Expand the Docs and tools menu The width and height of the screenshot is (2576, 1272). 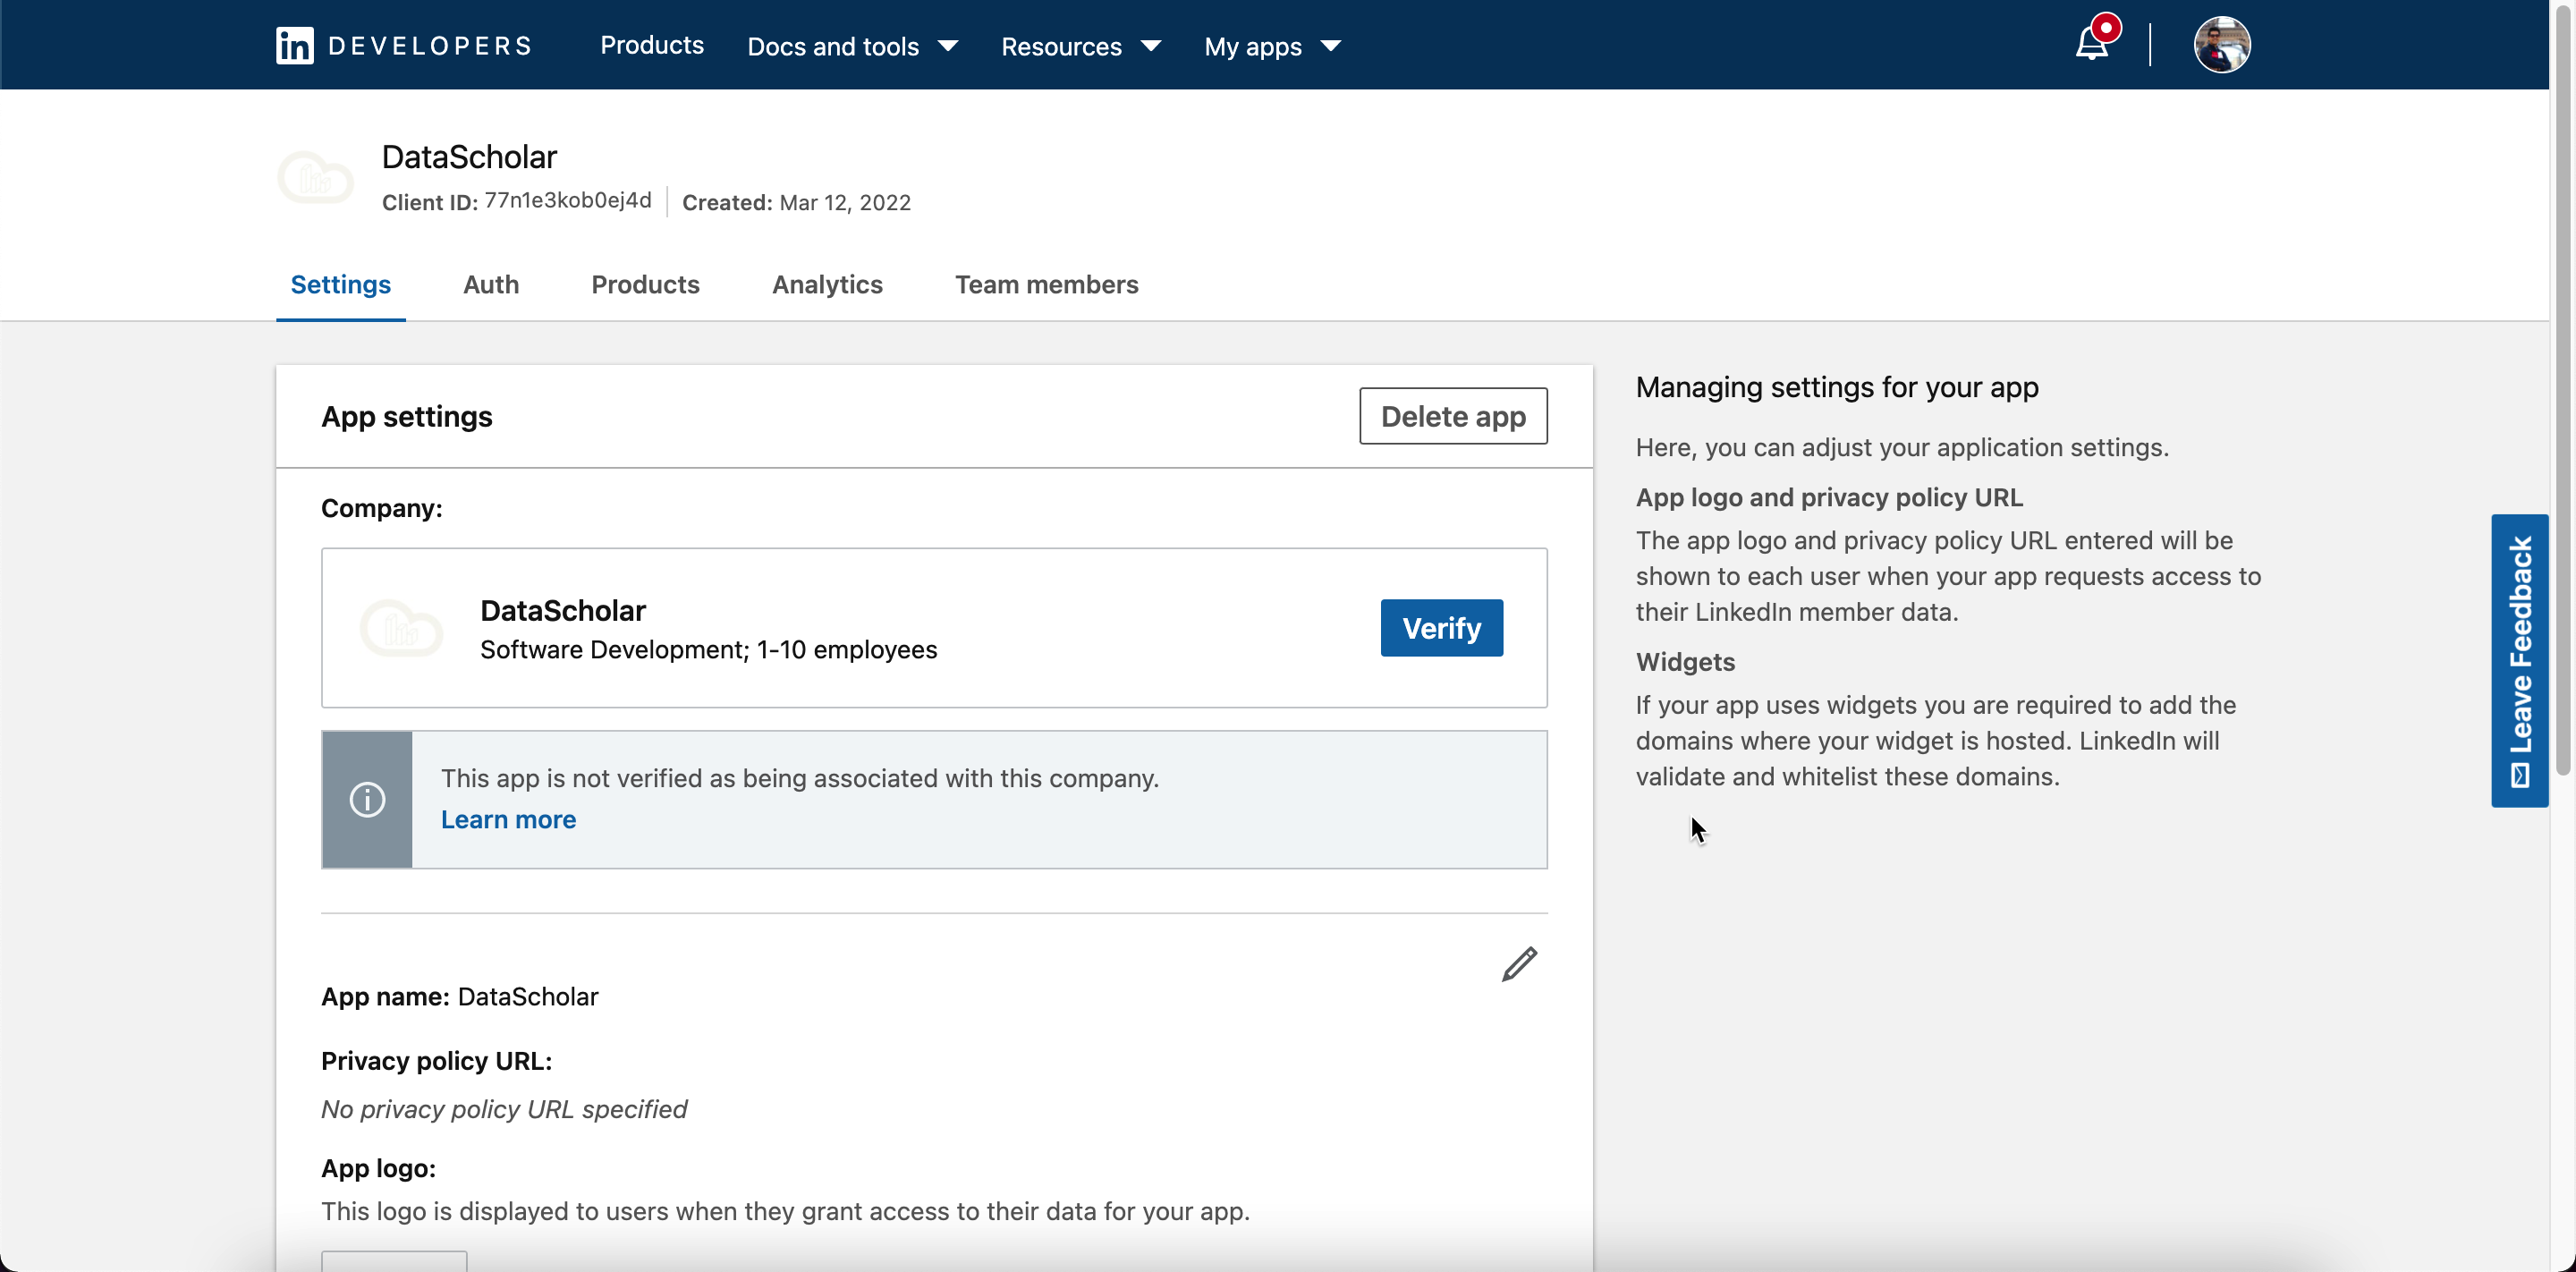tap(852, 46)
